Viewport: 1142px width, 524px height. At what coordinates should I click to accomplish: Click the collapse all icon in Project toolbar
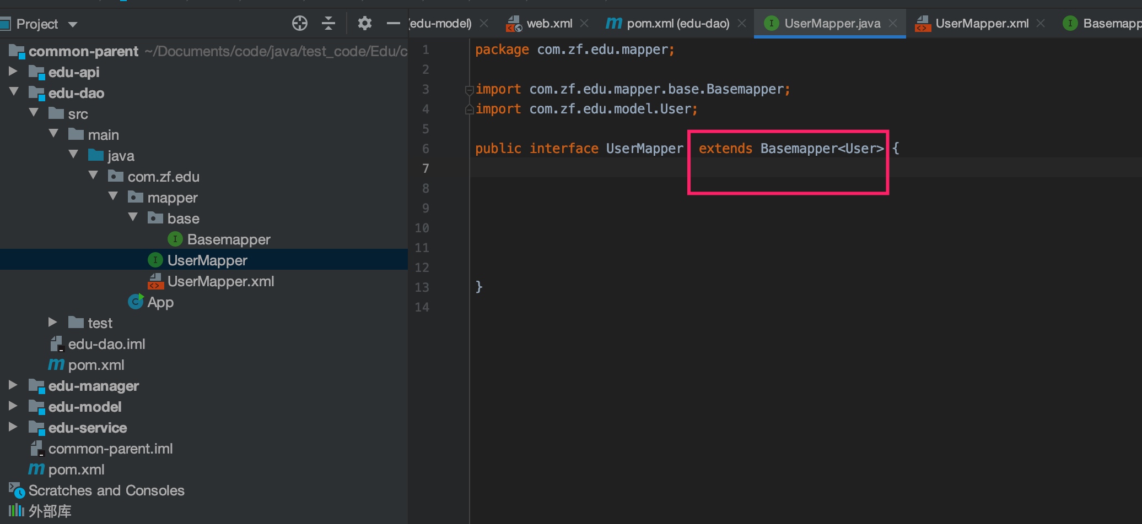pyautogui.click(x=328, y=23)
